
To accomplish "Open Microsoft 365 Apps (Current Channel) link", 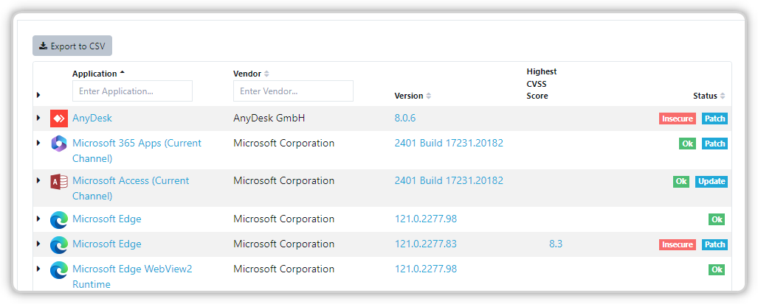I will (x=137, y=151).
